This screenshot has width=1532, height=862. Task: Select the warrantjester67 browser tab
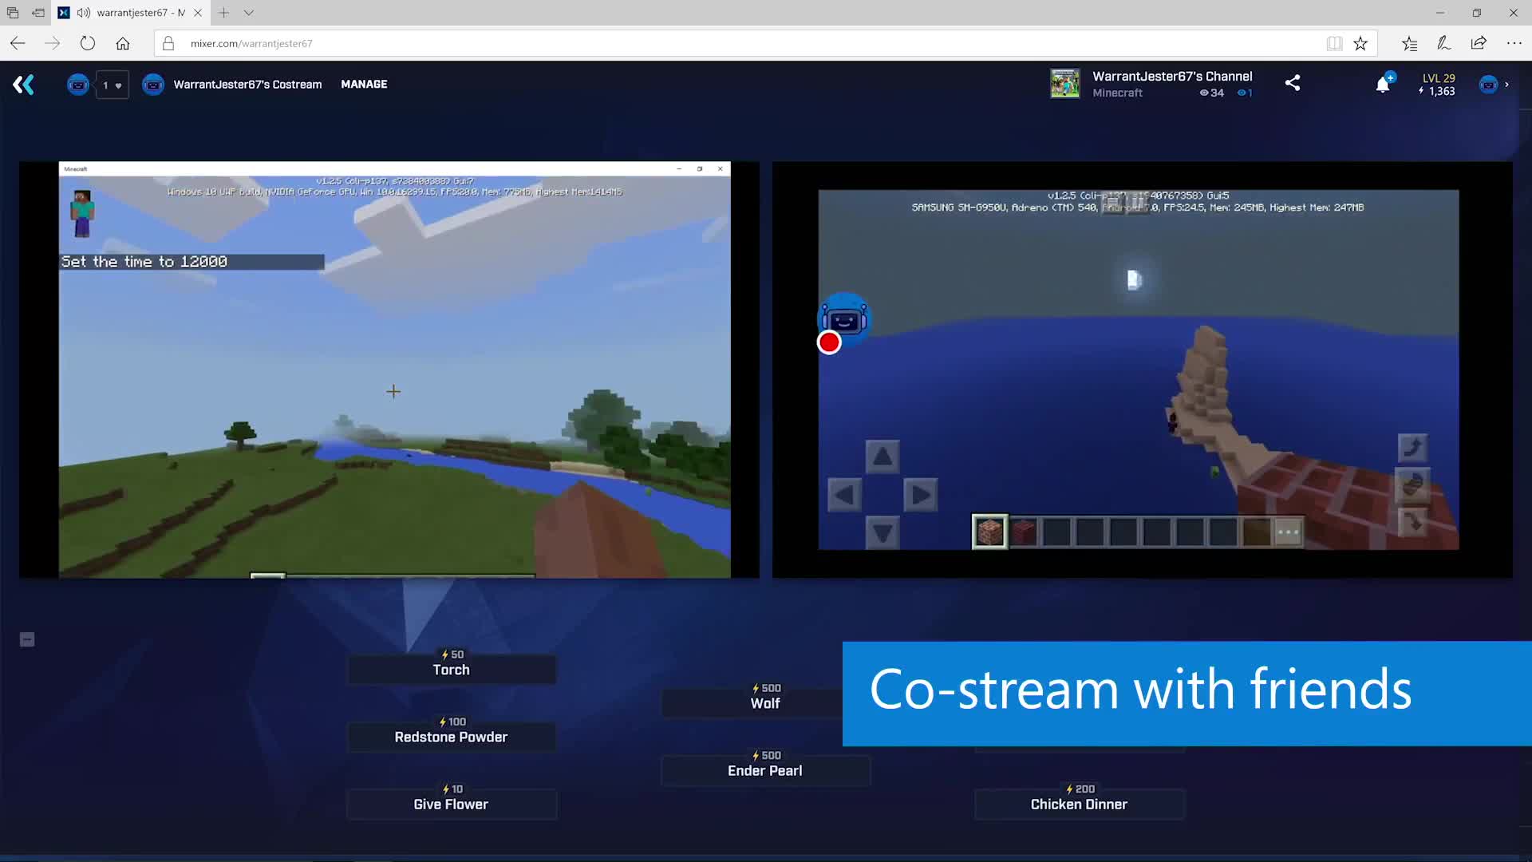132,13
